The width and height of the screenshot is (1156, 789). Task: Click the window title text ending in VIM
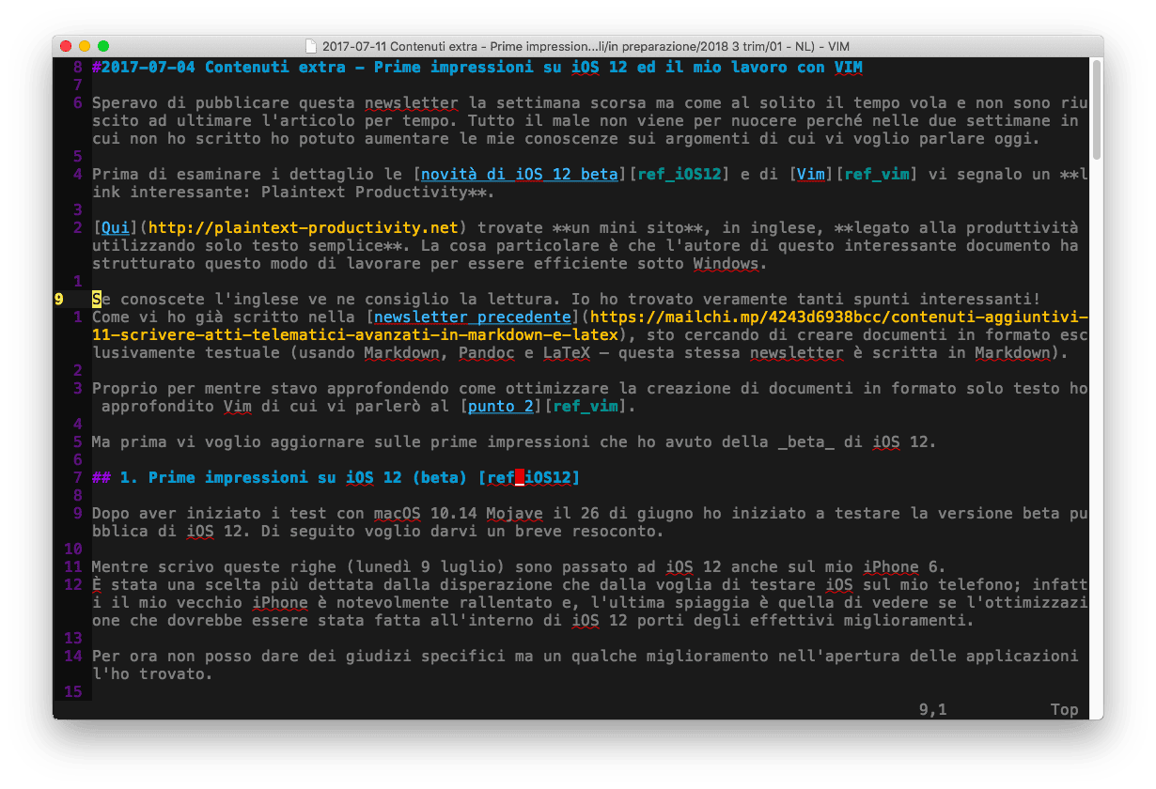[586, 46]
